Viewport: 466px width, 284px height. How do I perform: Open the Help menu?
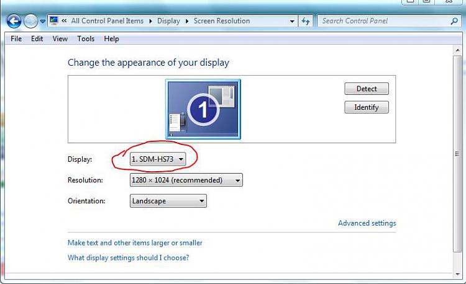click(111, 39)
